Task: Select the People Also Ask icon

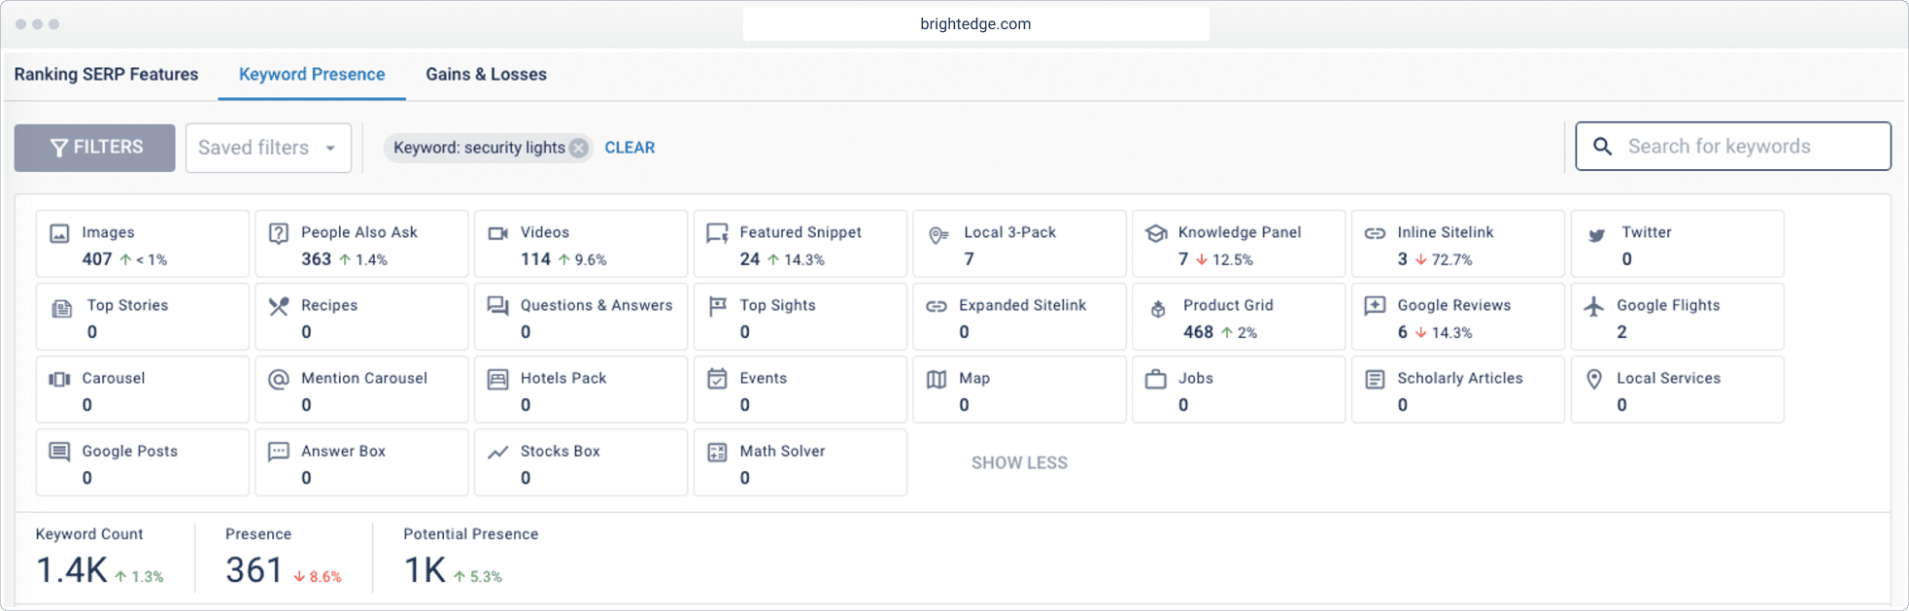Action: point(279,233)
